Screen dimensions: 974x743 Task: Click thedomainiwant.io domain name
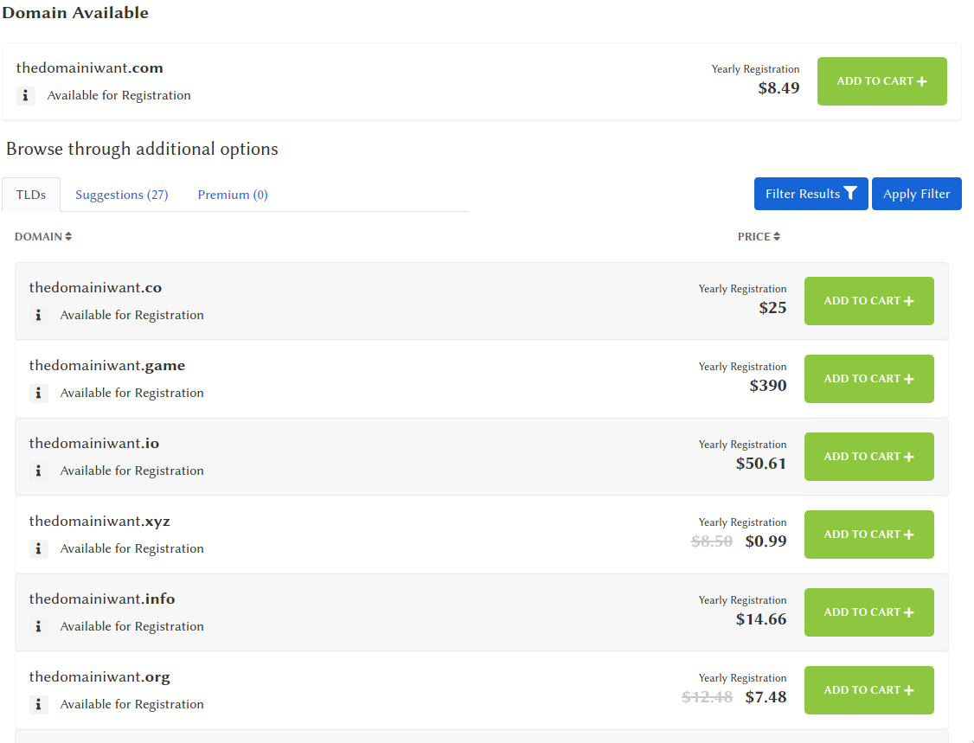(x=93, y=443)
